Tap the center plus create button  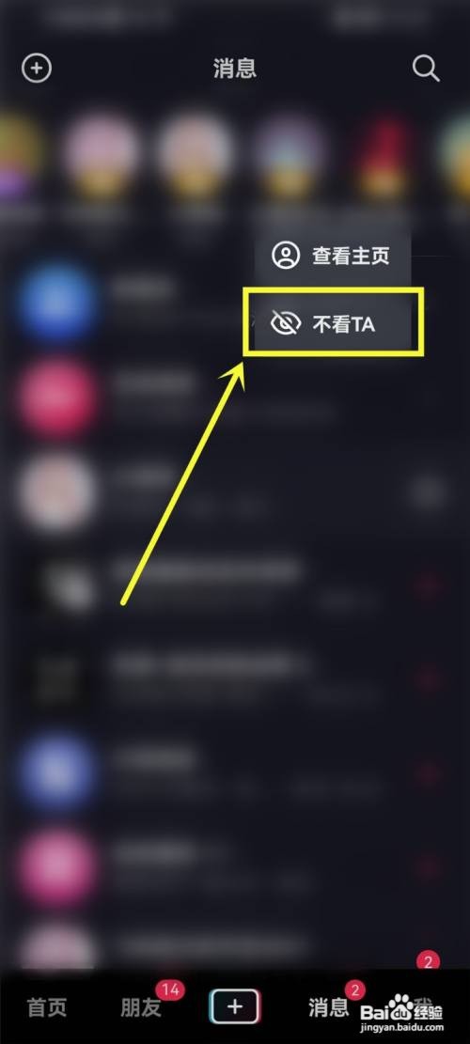[234, 1006]
